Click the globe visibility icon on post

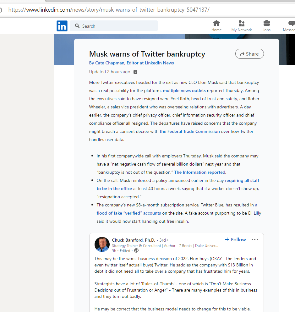point(136,251)
